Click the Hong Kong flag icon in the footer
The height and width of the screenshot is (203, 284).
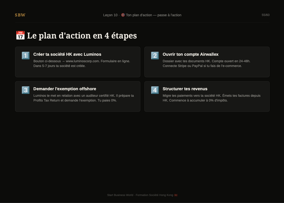(x=176, y=195)
